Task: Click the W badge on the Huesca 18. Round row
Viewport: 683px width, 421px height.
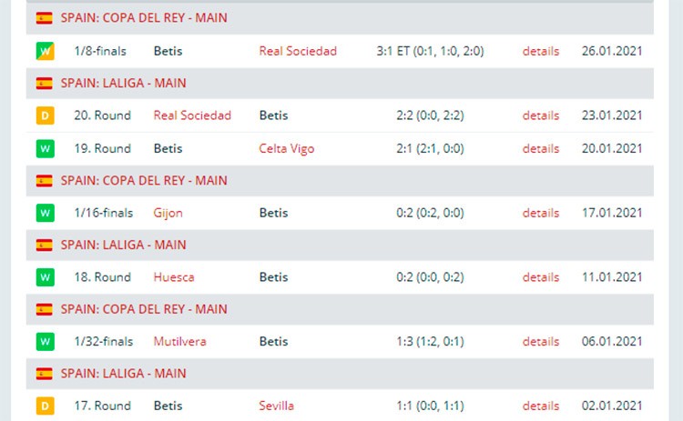Action: click(45, 277)
